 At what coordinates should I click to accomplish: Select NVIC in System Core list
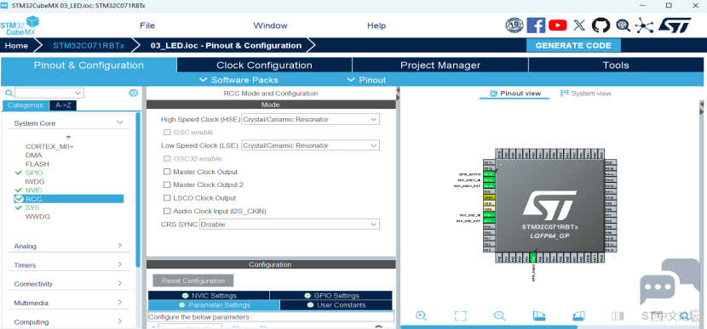point(34,190)
